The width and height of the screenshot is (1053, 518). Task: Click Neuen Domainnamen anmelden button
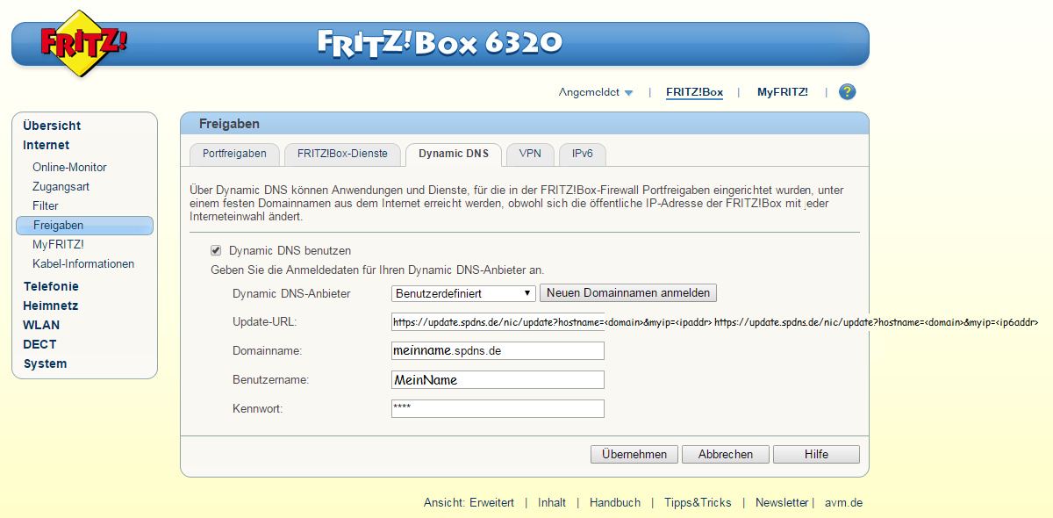[x=628, y=292]
